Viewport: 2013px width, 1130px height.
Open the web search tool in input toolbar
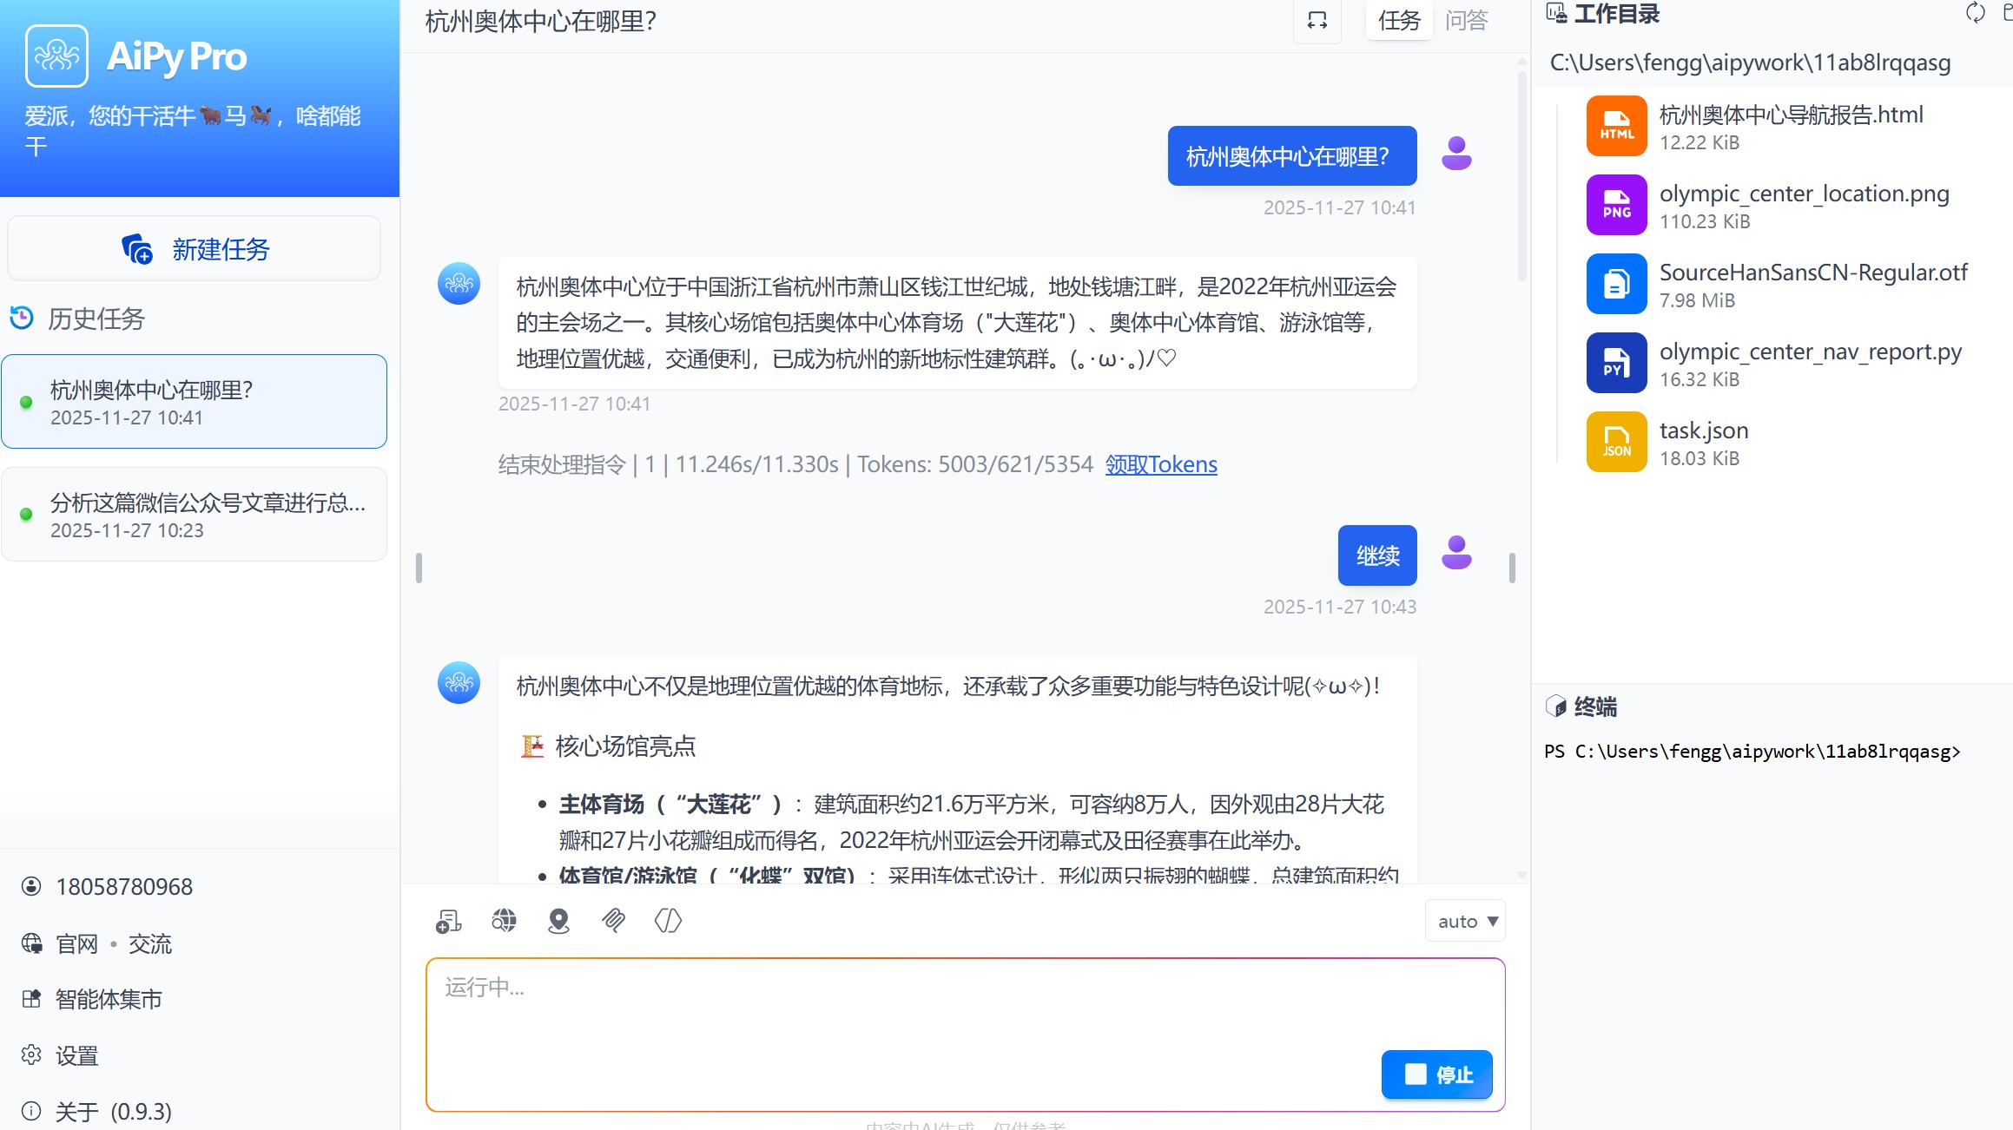point(504,920)
